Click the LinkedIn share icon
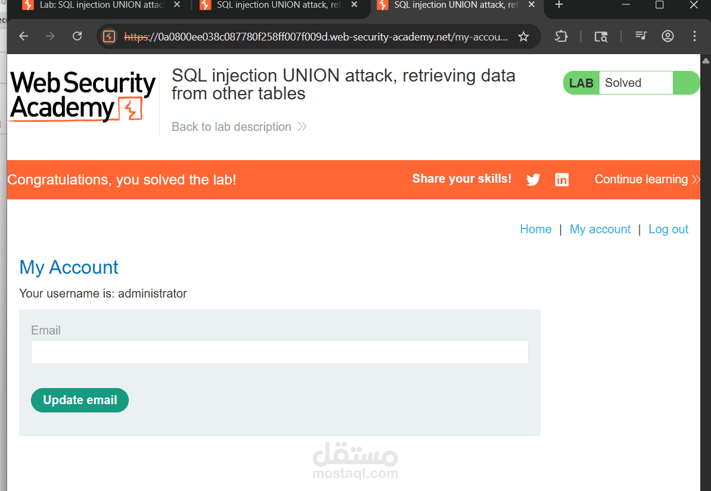The height and width of the screenshot is (491, 711). tap(561, 180)
